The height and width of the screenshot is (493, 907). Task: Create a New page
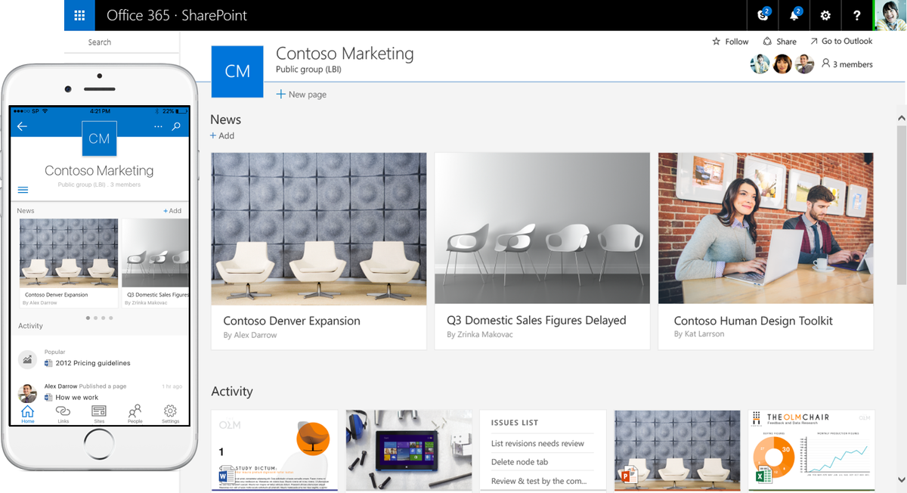301,95
